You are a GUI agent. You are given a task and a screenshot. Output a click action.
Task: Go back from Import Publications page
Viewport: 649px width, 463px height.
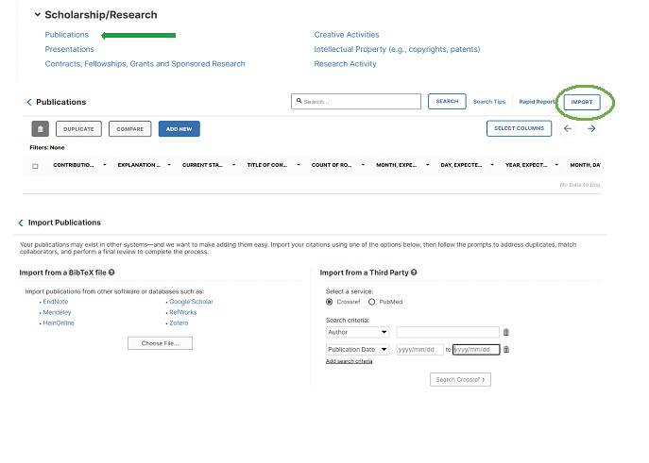tap(21, 223)
